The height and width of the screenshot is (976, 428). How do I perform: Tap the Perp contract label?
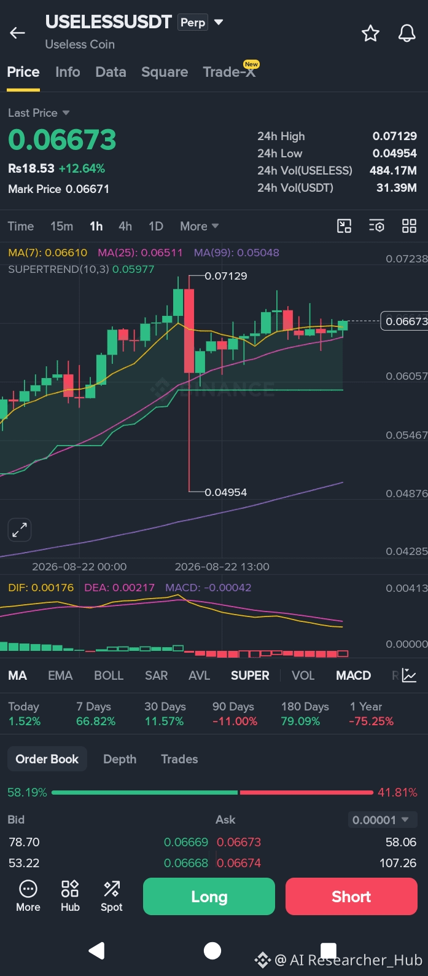(193, 22)
